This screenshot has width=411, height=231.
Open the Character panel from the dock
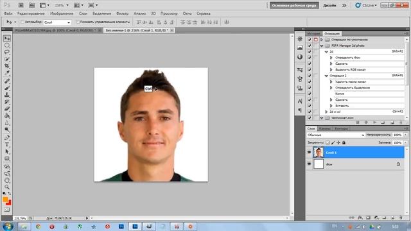pos(300,101)
